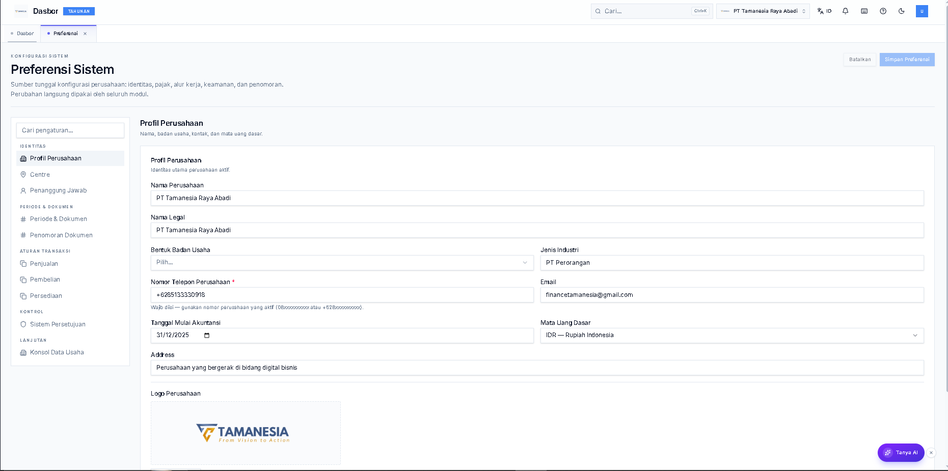This screenshot has width=948, height=471.
Task: Open the Tanya AI assistant
Action: pyautogui.click(x=901, y=453)
